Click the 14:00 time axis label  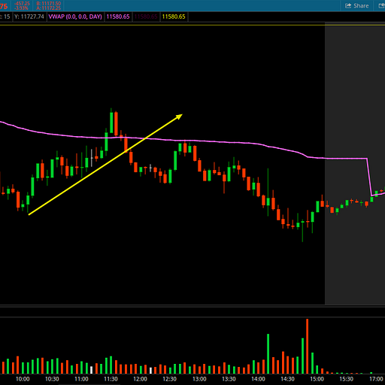click(x=258, y=379)
